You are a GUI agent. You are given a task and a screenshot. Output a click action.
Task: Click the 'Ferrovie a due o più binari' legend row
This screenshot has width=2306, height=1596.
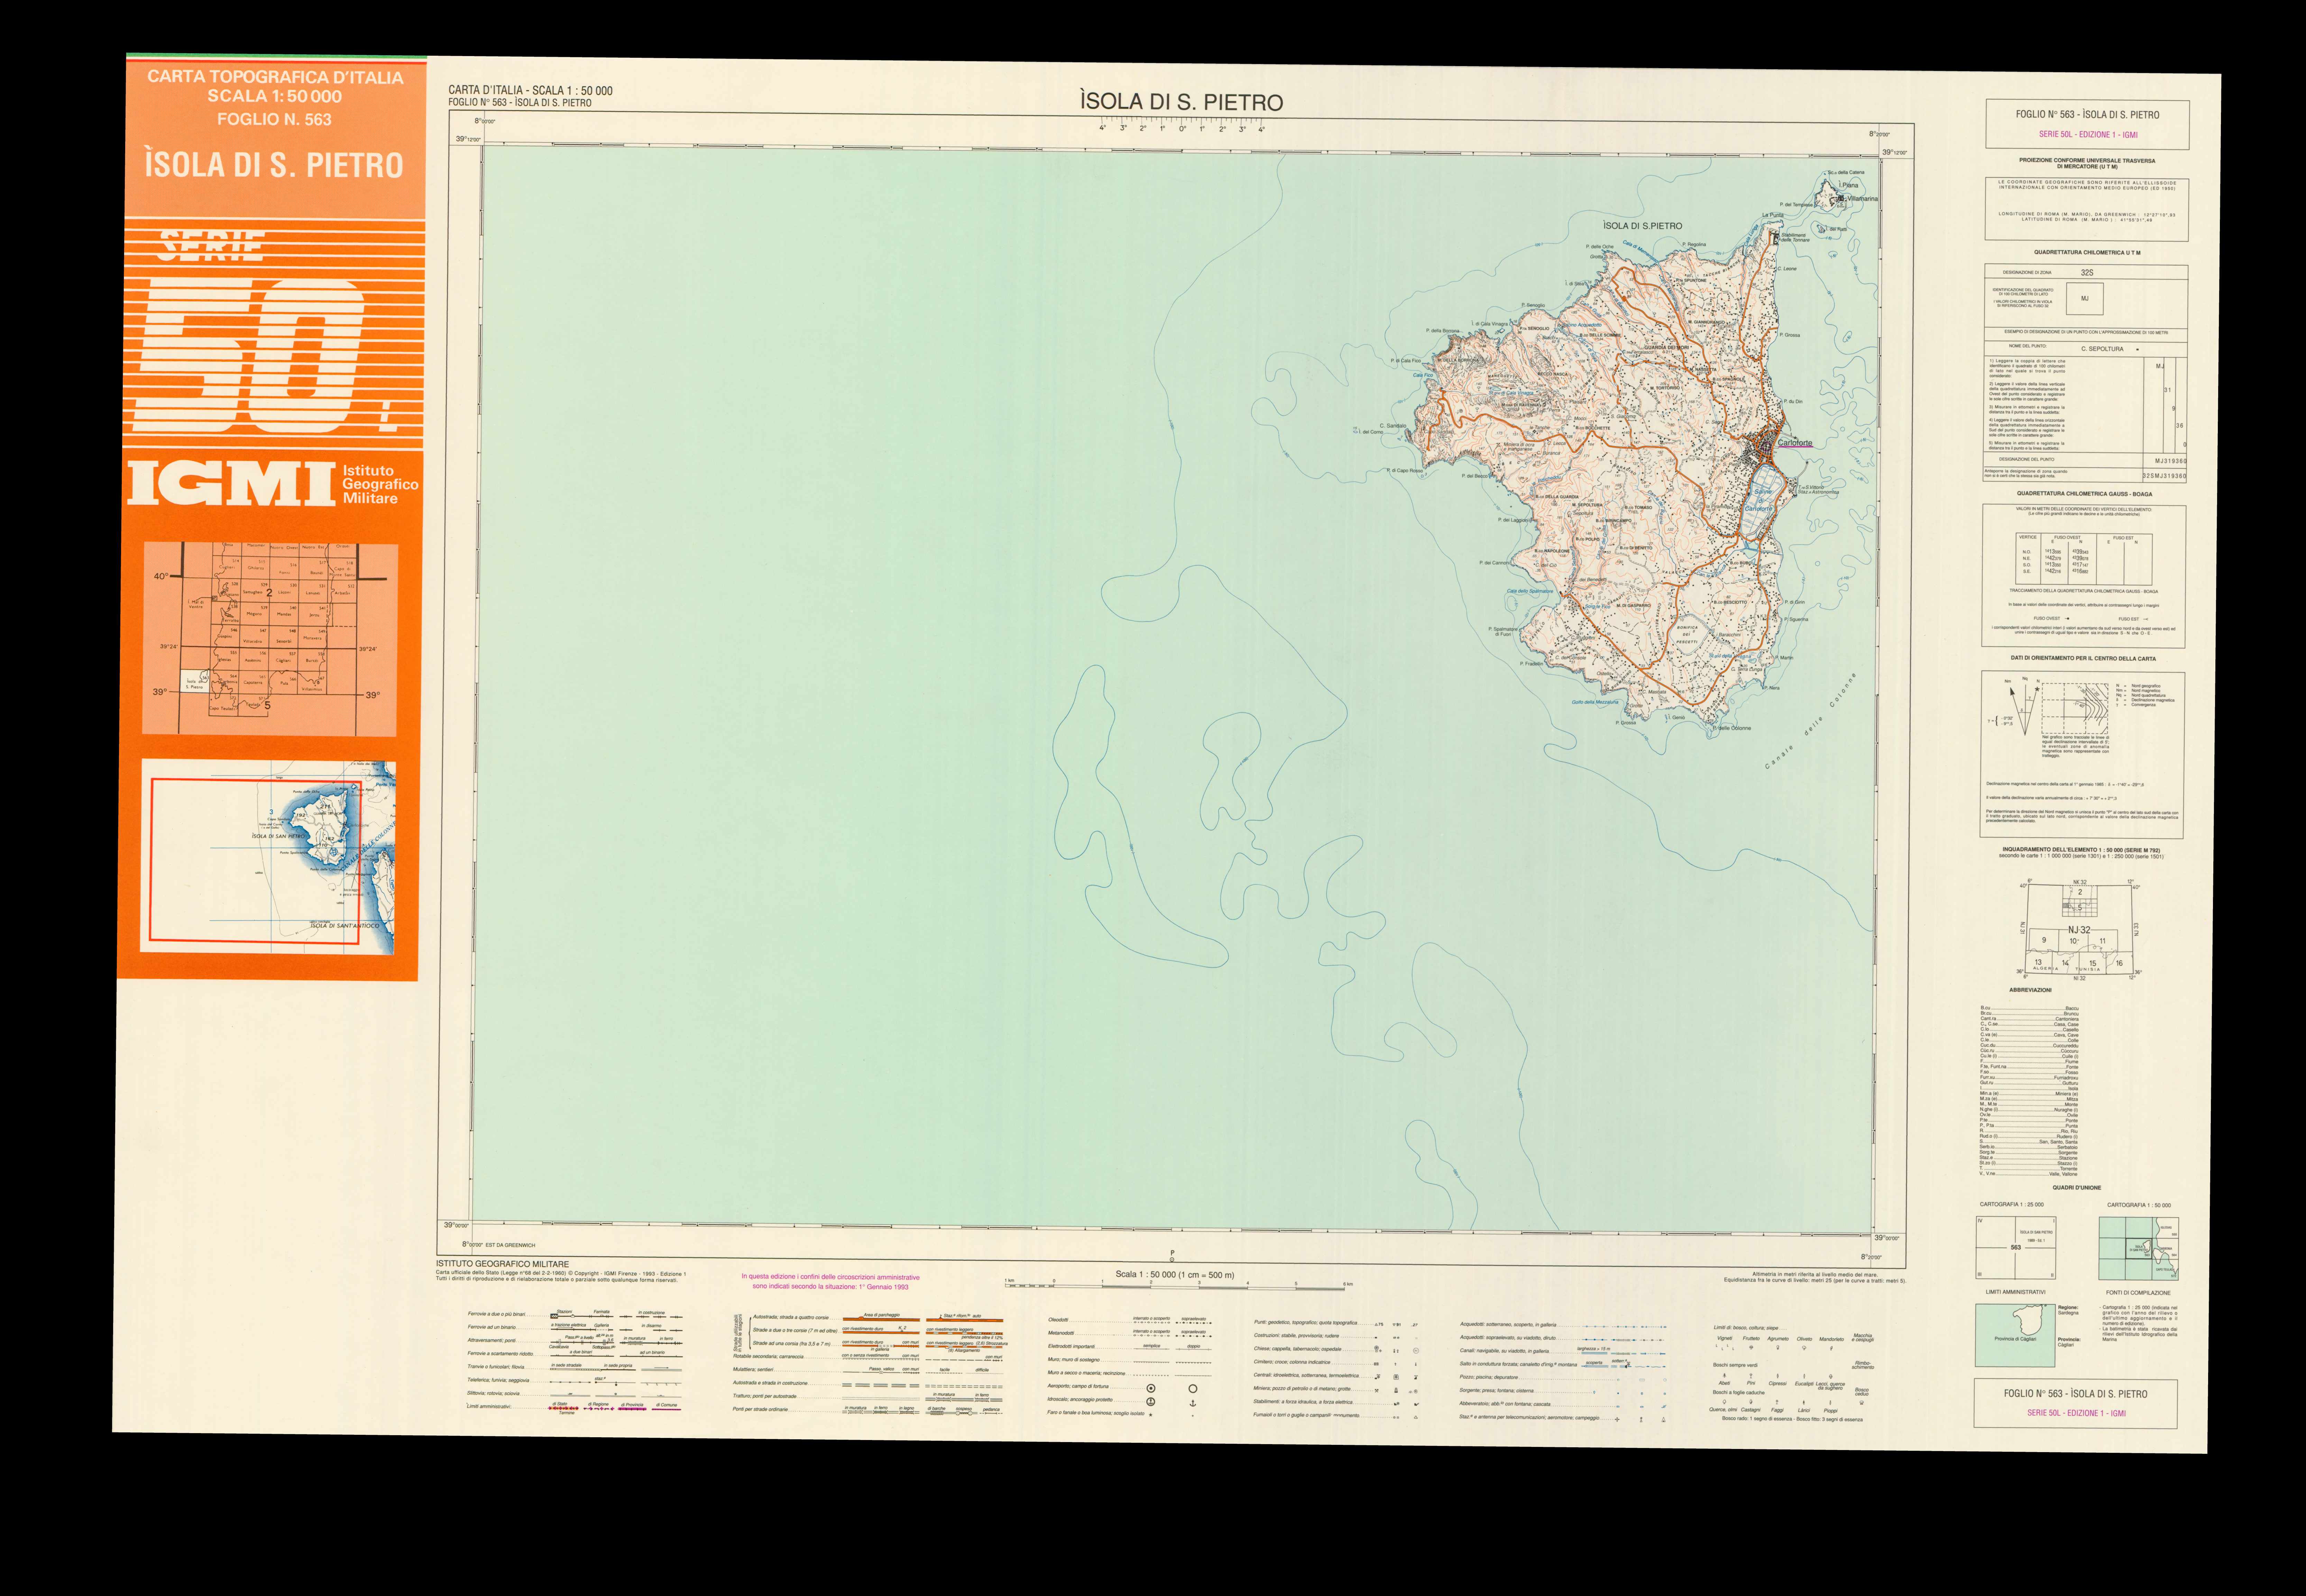click(x=574, y=1314)
